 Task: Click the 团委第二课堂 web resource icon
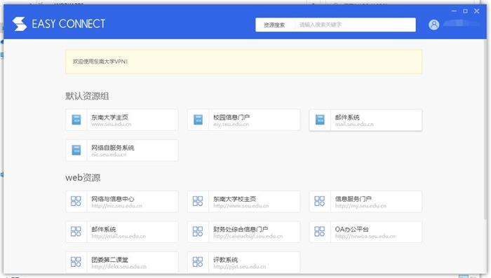(x=76, y=262)
